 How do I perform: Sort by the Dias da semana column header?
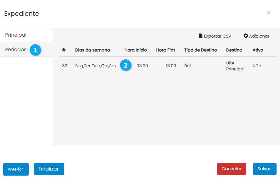(93, 50)
